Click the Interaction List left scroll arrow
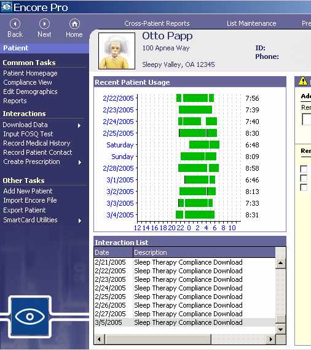The height and width of the screenshot is (350, 311). click(x=99, y=340)
